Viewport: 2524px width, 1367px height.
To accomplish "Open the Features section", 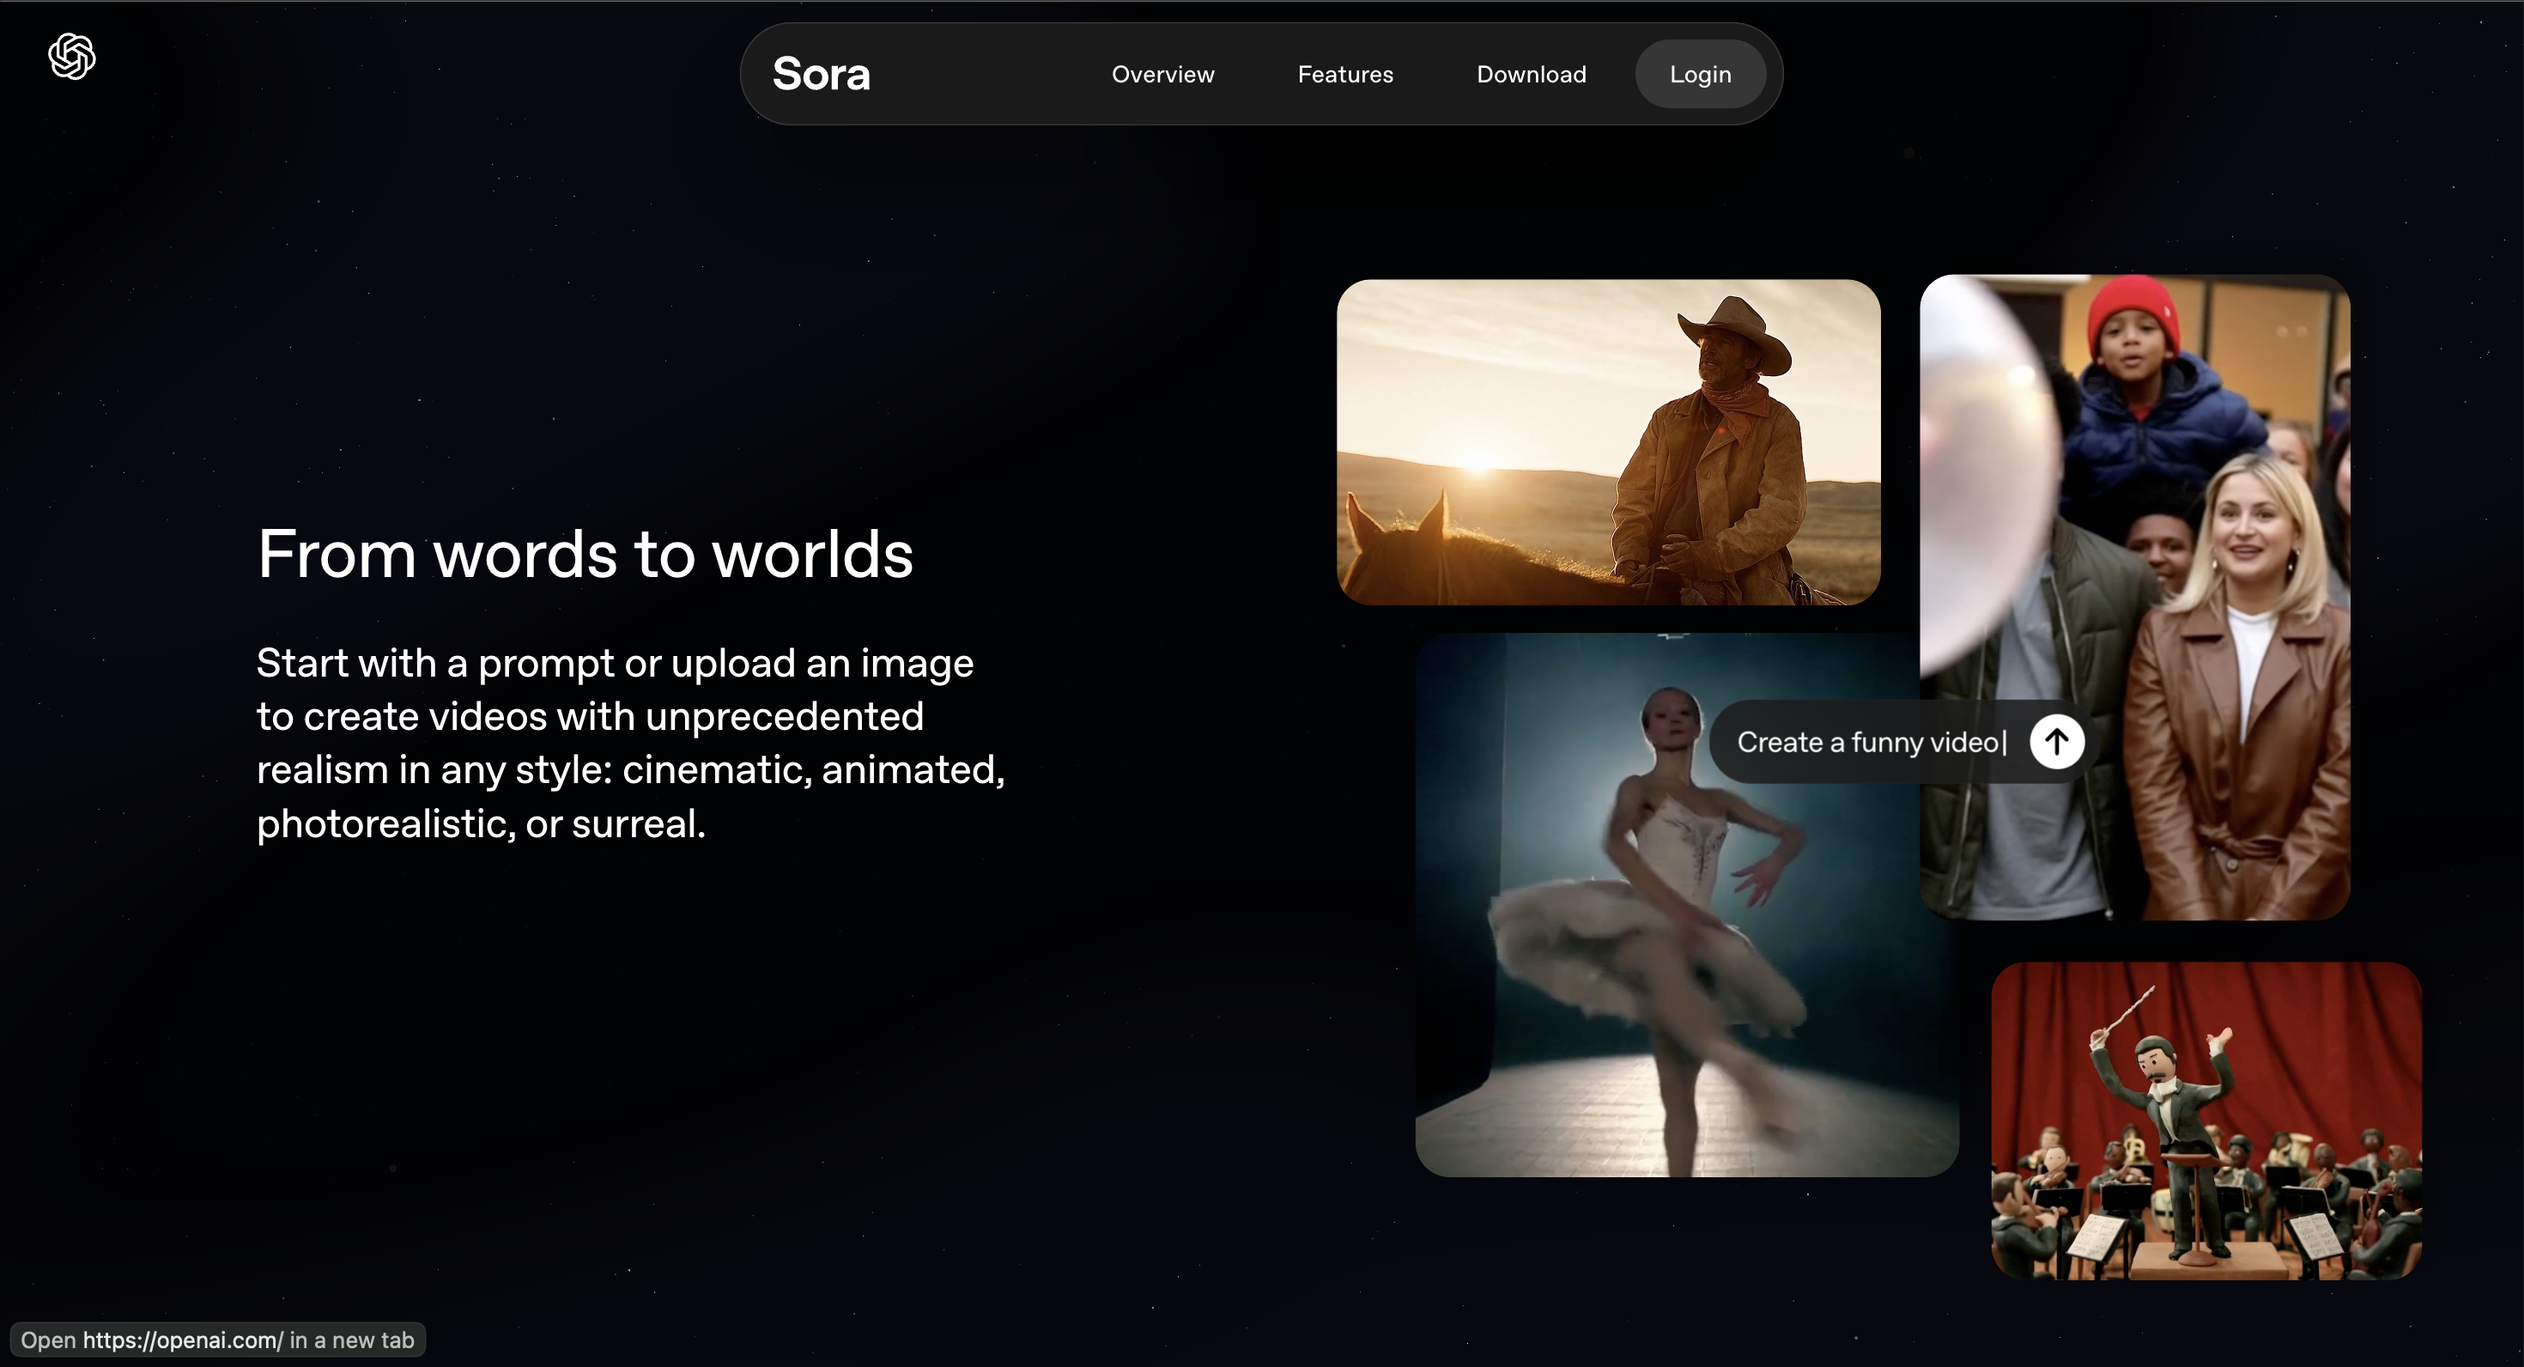I will tap(1344, 74).
